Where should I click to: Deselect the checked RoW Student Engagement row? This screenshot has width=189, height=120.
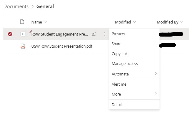click(10, 34)
